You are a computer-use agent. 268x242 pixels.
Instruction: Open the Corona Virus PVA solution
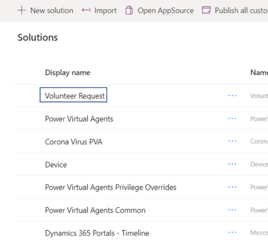coord(74,141)
